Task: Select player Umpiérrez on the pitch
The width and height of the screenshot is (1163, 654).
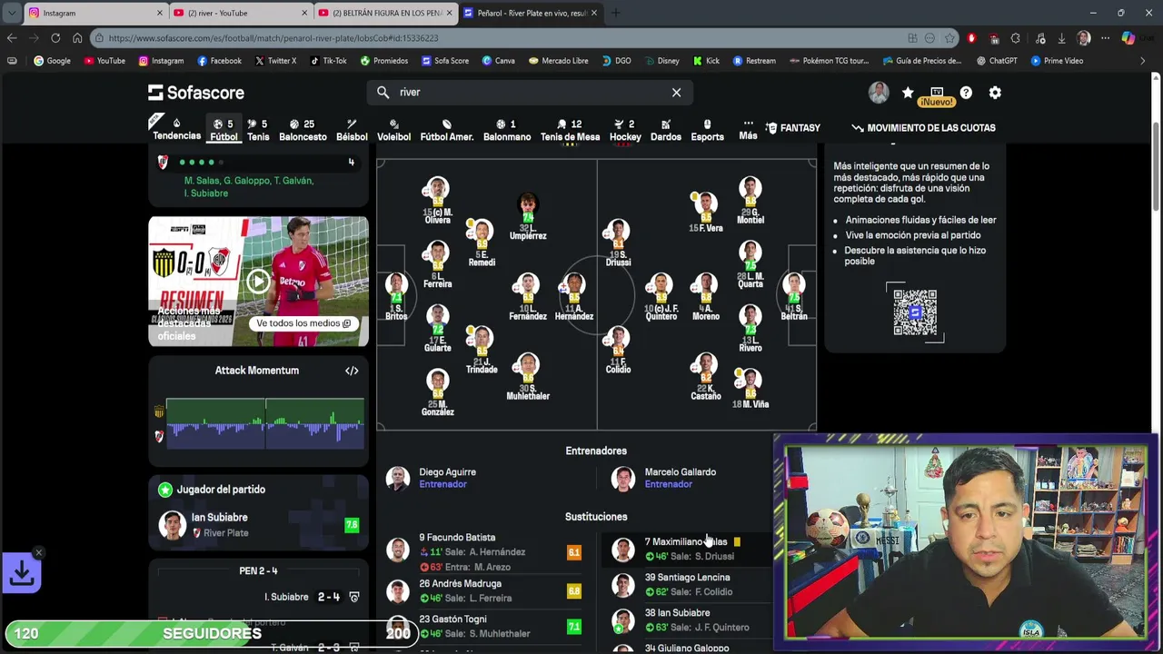Action: coord(527,216)
